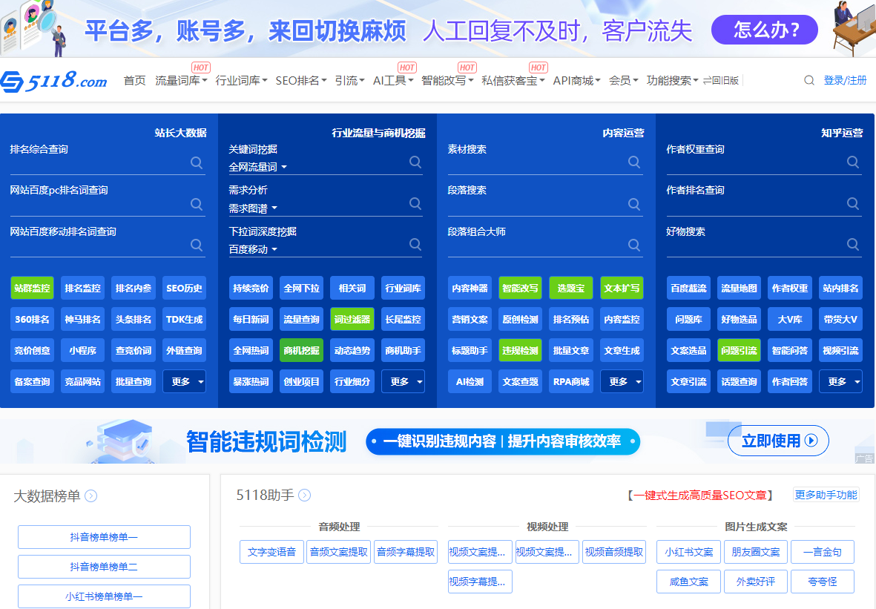Click search icon for 排名综合查询

(x=197, y=162)
